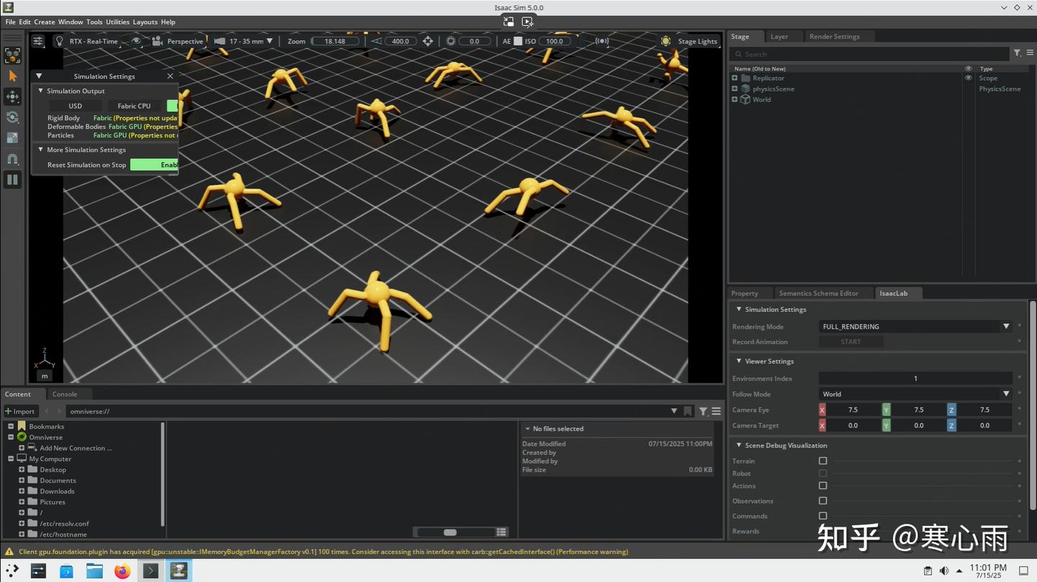Tick the Actions debug visualization checkbox

pos(822,486)
